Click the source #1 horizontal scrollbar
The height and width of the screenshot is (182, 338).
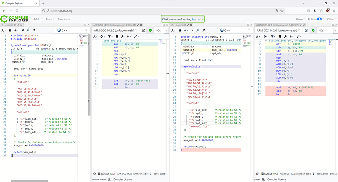29,181
